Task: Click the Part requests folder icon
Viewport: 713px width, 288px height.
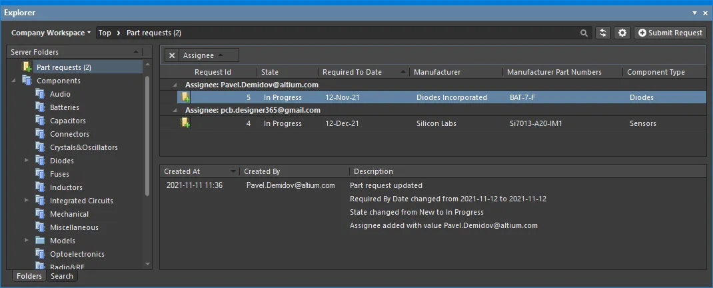Action: coord(27,67)
